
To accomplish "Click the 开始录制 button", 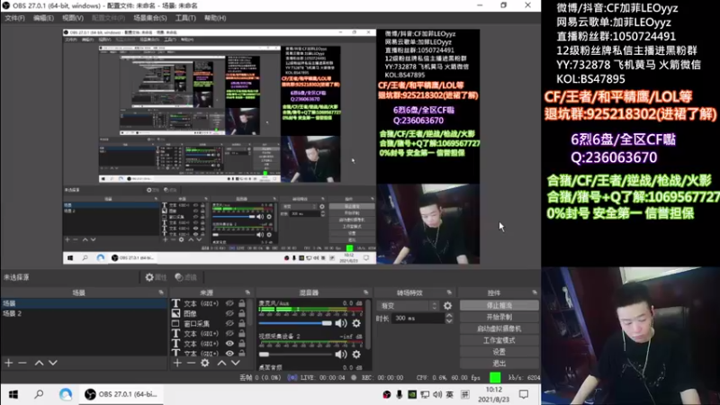I will [x=499, y=317].
